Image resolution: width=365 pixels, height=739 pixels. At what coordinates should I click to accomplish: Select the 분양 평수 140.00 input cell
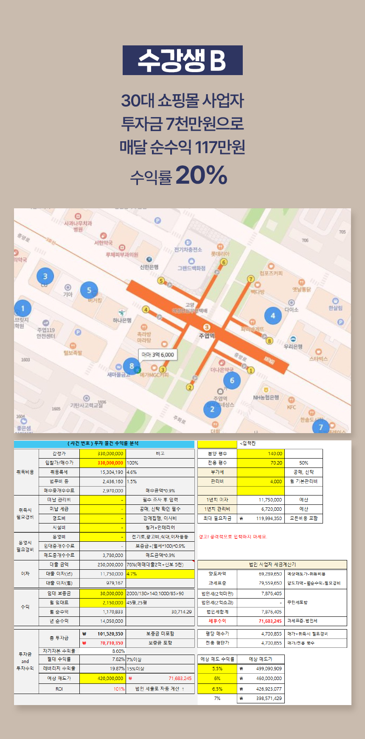(260, 453)
